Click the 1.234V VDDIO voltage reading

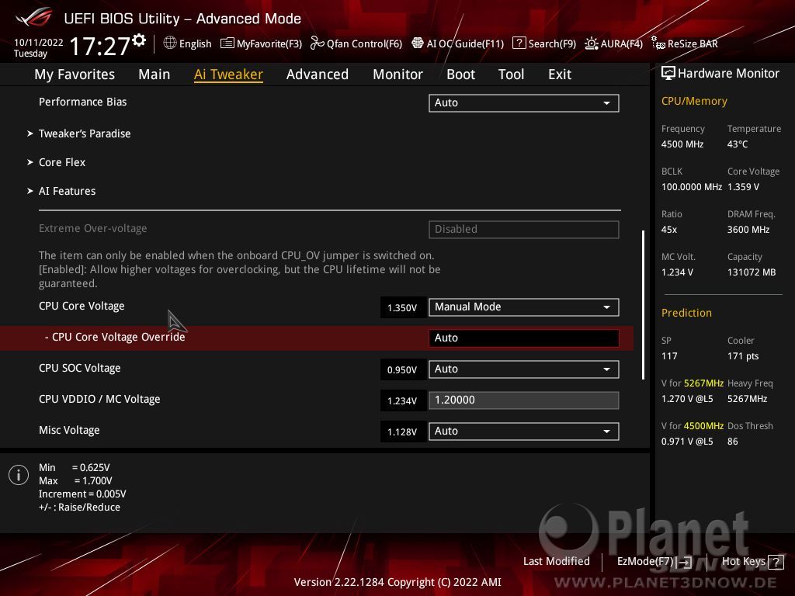[402, 401]
